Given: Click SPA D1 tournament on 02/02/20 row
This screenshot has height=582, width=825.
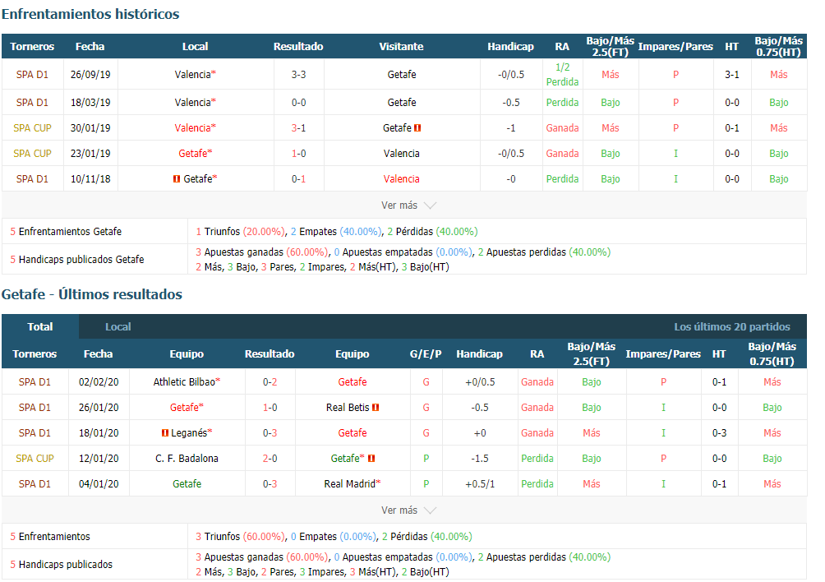Looking at the screenshot, I should [x=35, y=382].
